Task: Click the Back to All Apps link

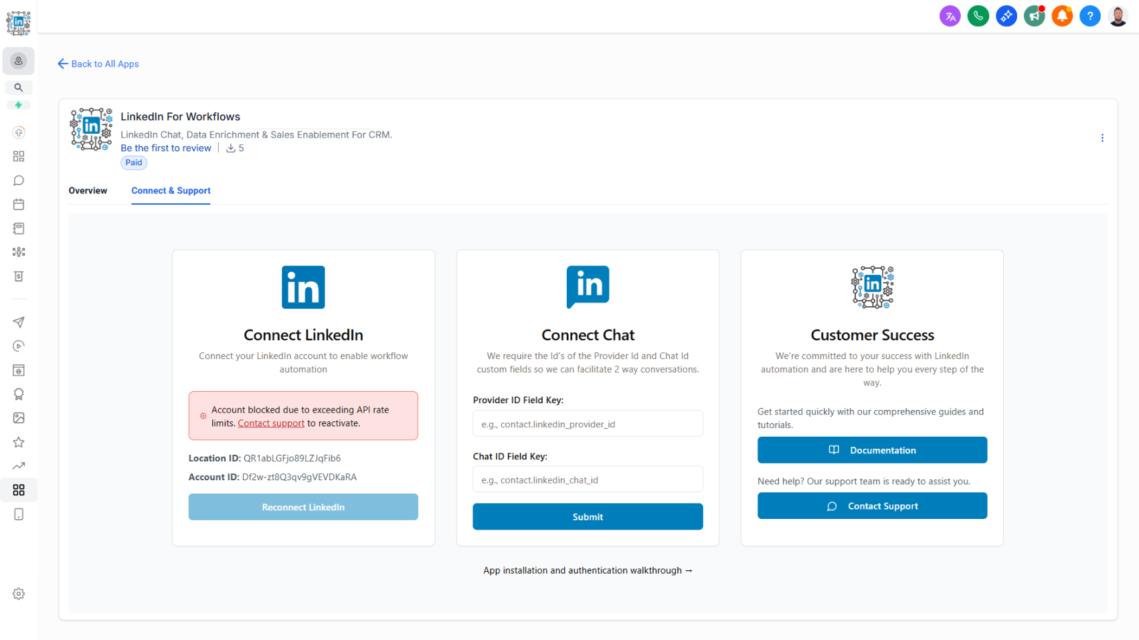Action: 98,64
